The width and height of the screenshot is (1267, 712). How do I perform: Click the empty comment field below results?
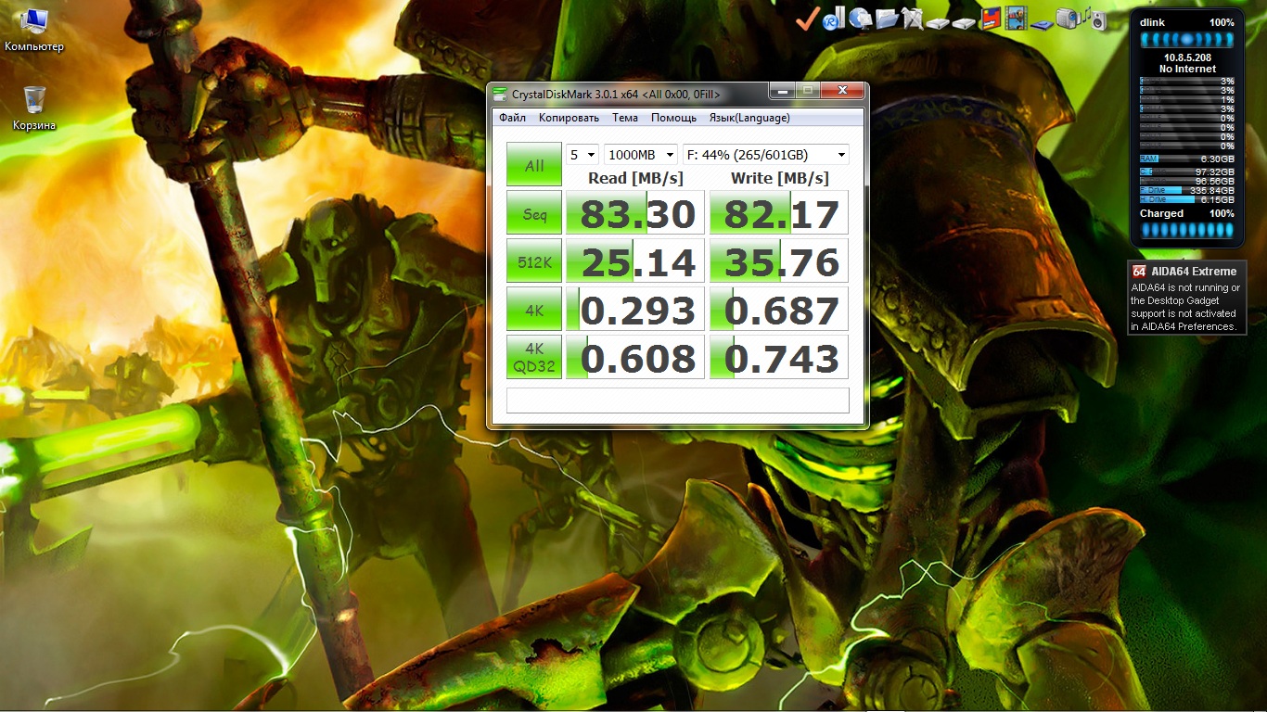point(678,400)
